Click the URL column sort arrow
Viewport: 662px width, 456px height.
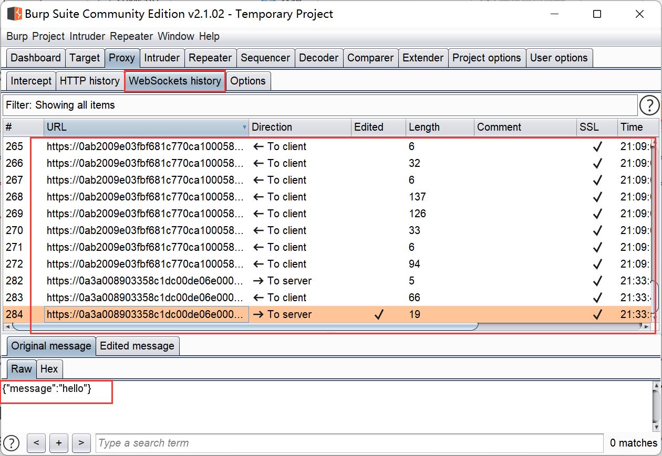[244, 128]
